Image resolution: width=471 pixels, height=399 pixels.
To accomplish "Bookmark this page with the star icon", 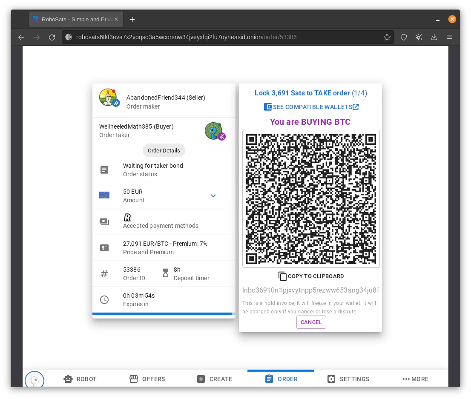I will point(387,37).
